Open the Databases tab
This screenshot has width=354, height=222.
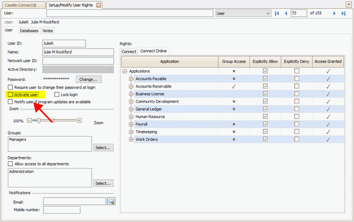pyautogui.click(x=29, y=31)
